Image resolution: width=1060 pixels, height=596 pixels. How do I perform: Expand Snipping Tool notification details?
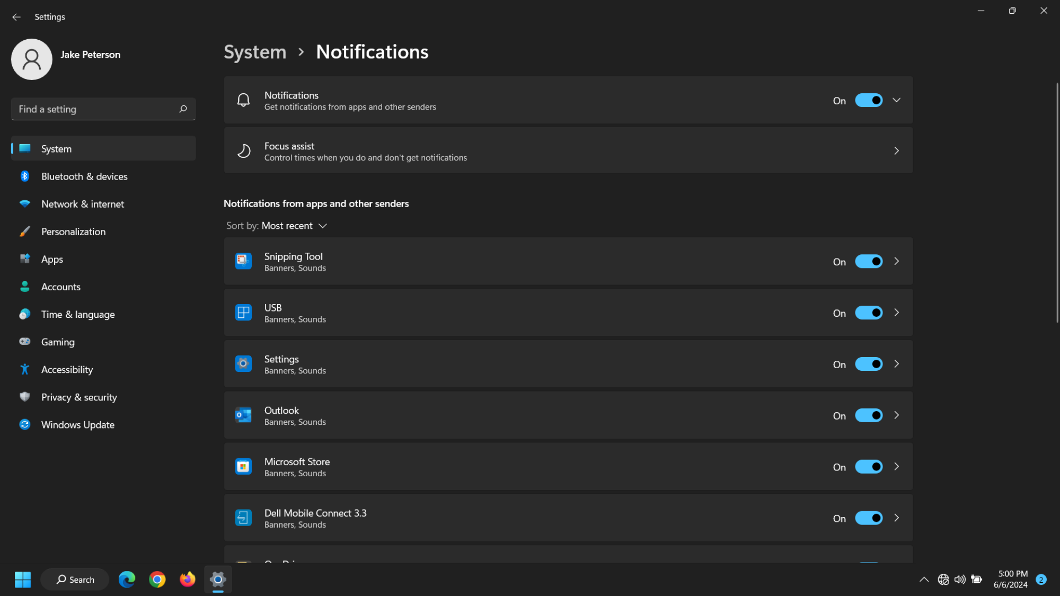click(x=897, y=261)
